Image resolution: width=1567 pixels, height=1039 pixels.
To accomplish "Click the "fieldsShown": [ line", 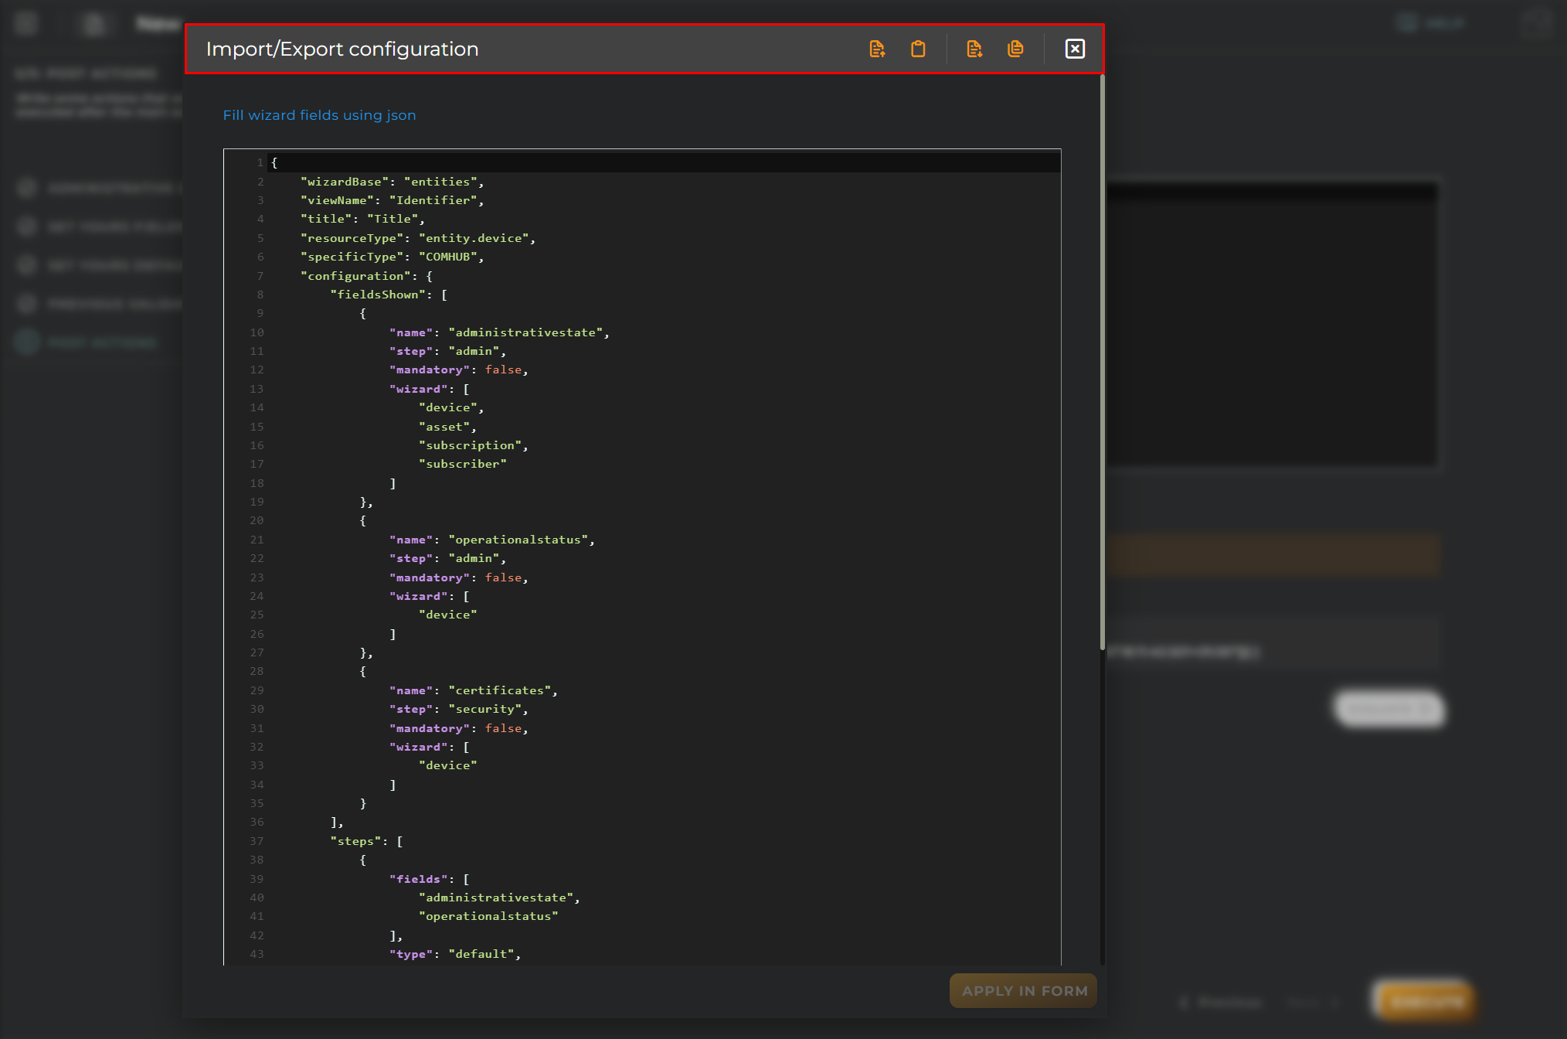I will tap(389, 295).
